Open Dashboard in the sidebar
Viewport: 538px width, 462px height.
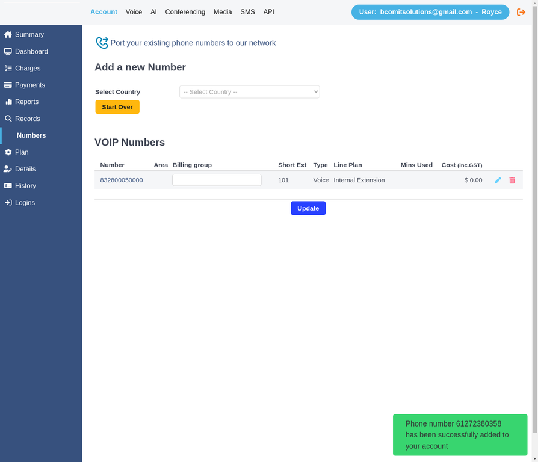31,52
